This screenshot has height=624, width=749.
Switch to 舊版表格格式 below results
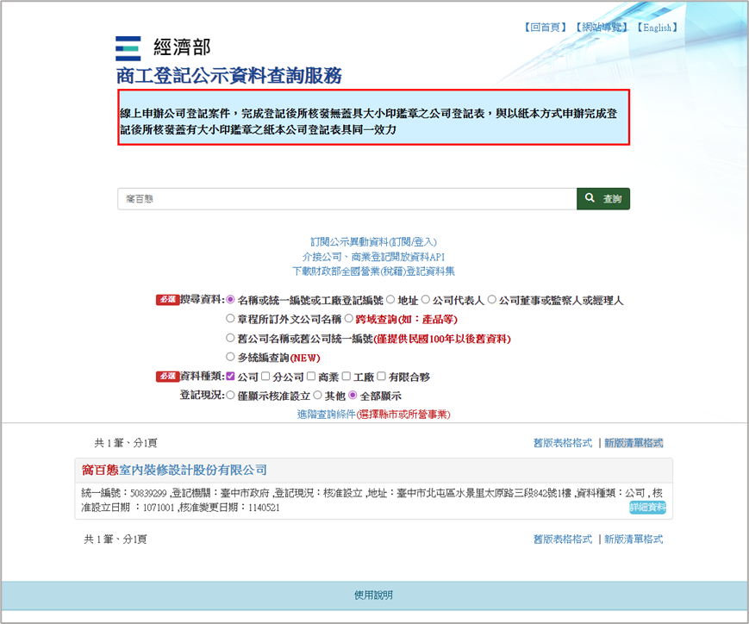(562, 539)
